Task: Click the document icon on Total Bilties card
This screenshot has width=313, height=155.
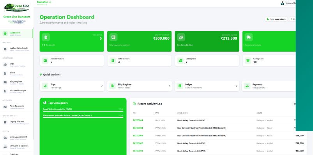Action: click(x=46, y=37)
